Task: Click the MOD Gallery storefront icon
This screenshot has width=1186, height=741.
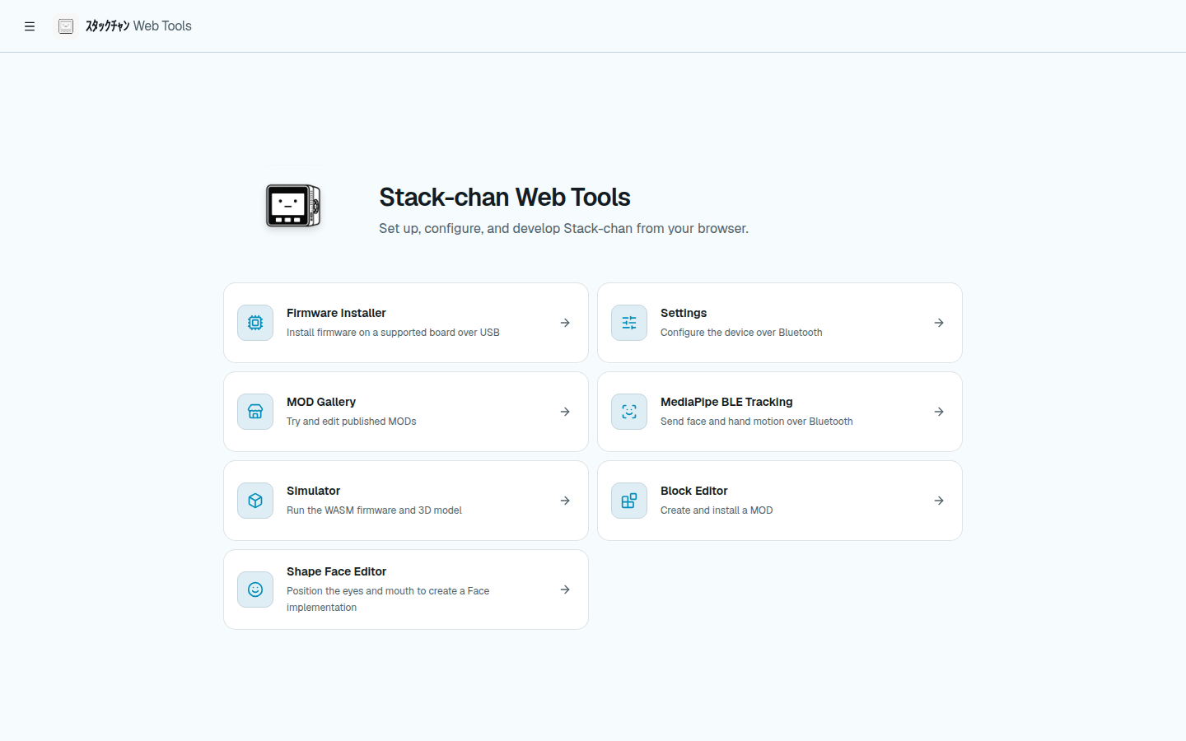Action: [x=255, y=412]
